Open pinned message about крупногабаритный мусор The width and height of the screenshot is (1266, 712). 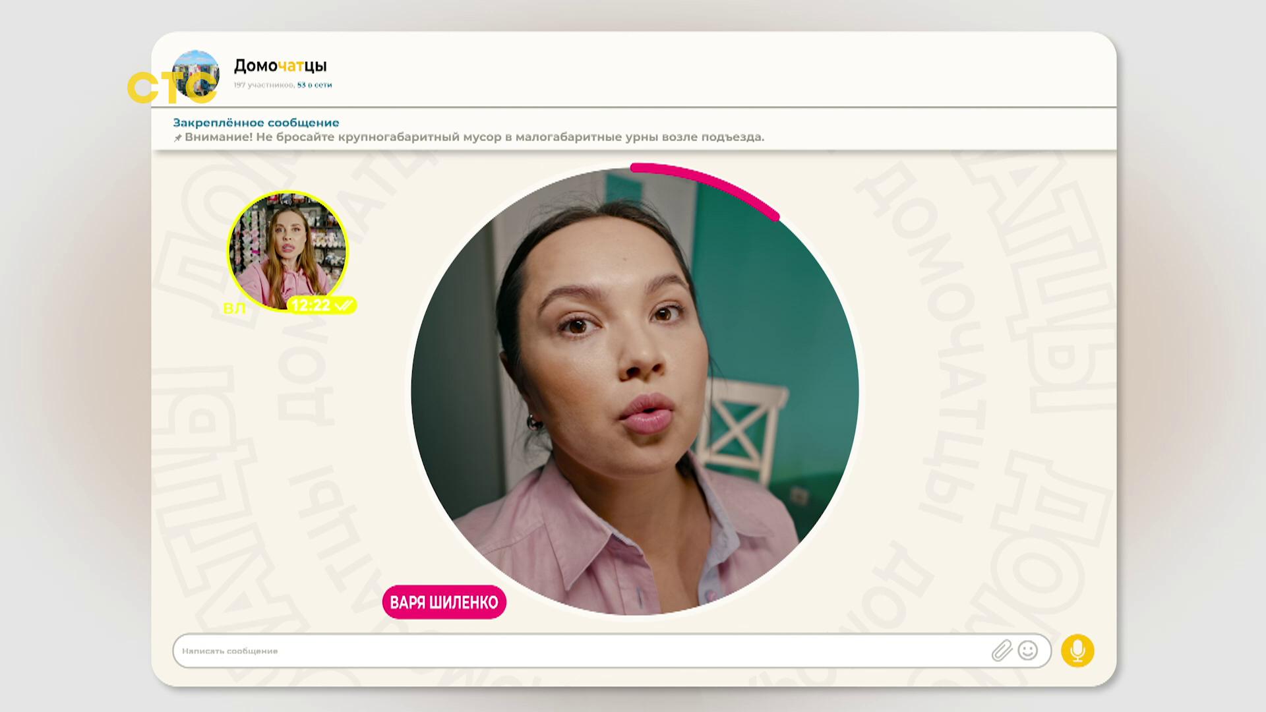point(473,137)
